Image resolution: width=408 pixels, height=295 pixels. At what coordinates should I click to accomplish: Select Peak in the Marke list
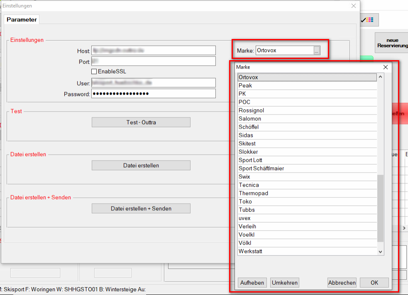click(307, 85)
